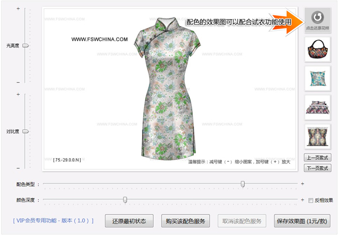Go to previous page of styles (上一页款式)
339x235 pixels.
click(318, 158)
